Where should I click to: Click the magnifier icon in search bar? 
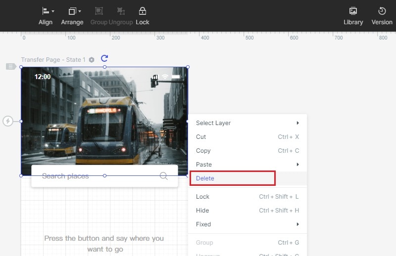[164, 176]
